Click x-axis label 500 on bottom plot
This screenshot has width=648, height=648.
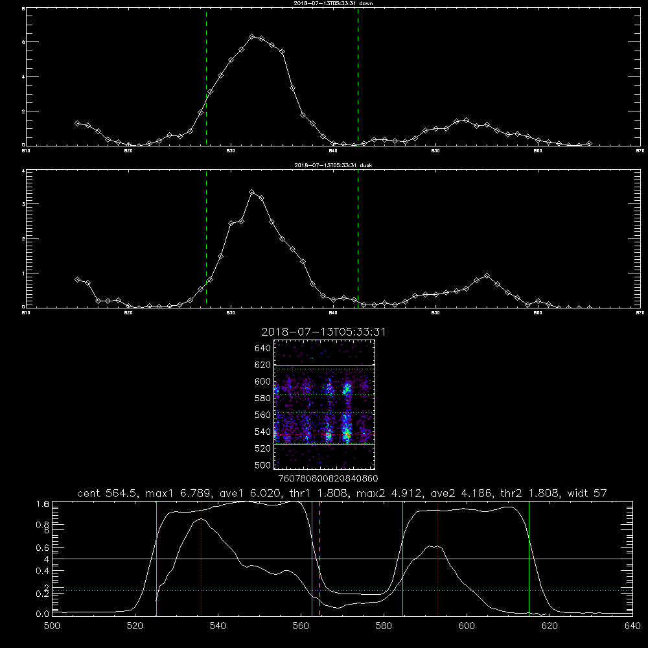[x=52, y=626]
